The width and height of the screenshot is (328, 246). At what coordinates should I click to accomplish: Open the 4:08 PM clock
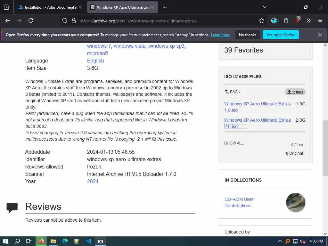tap(316, 241)
